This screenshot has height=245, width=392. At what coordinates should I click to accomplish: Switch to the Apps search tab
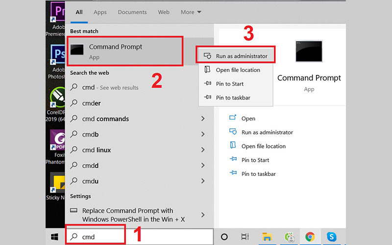(x=100, y=12)
